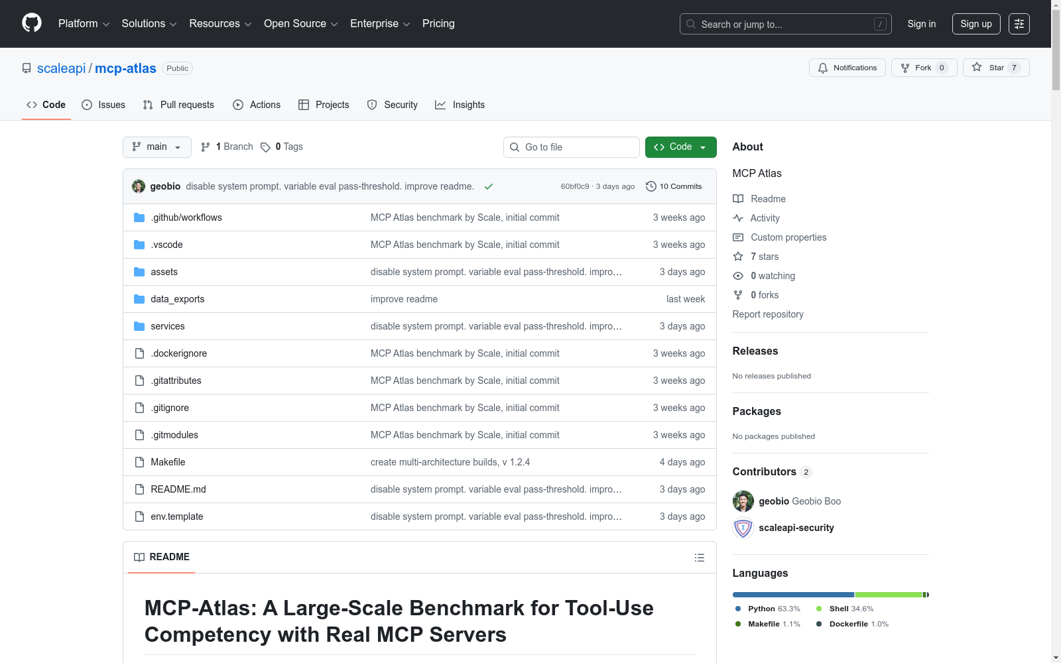Expand the Enterprise dropdown

[380, 24]
